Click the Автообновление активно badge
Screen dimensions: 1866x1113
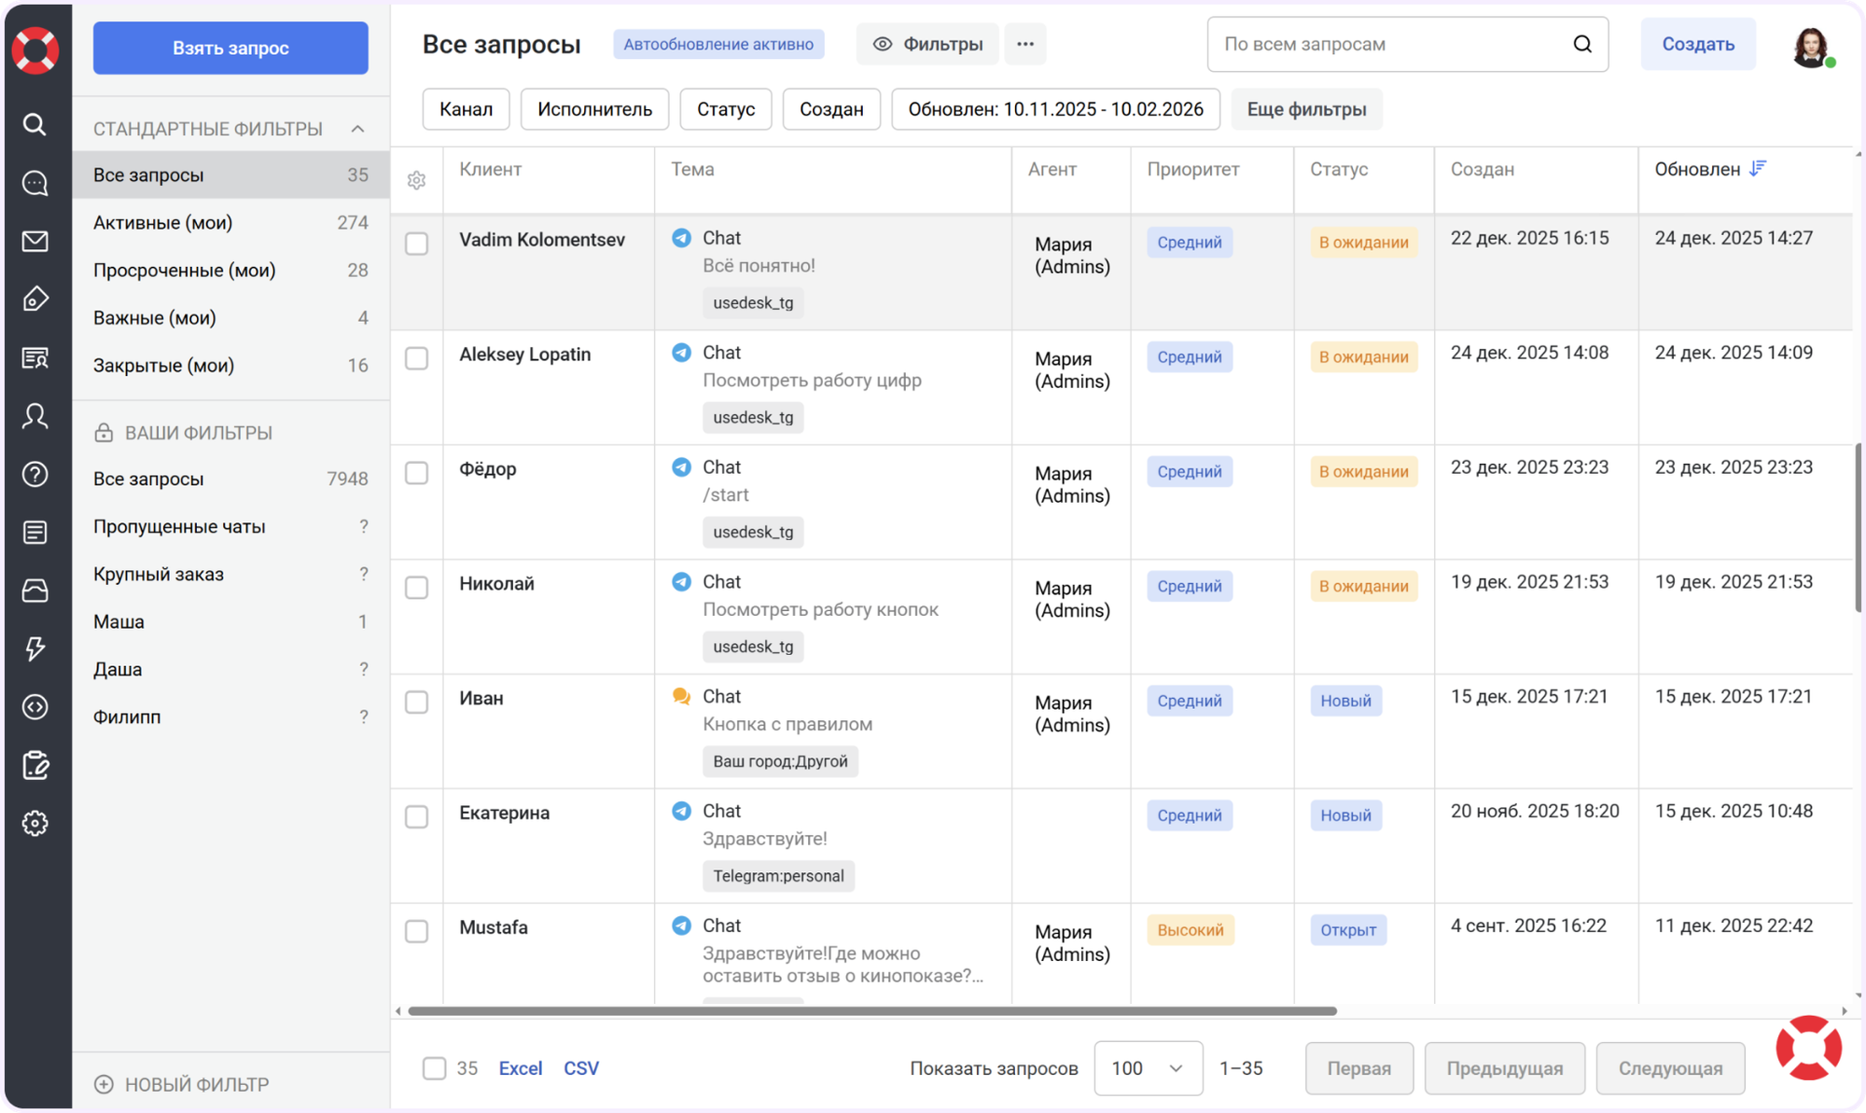pyautogui.click(x=718, y=44)
